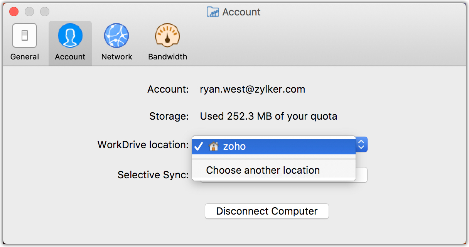Click the folder icon in title bar
This screenshot has height=247, width=469.
(x=213, y=12)
